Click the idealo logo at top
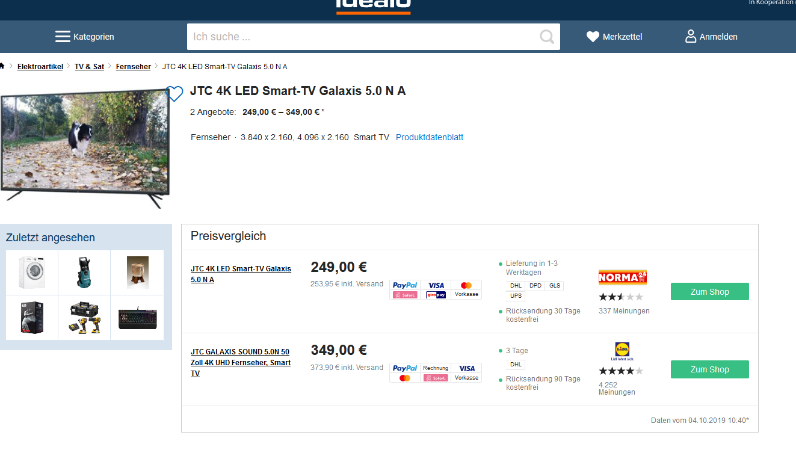The image size is (796, 450). (373, 6)
